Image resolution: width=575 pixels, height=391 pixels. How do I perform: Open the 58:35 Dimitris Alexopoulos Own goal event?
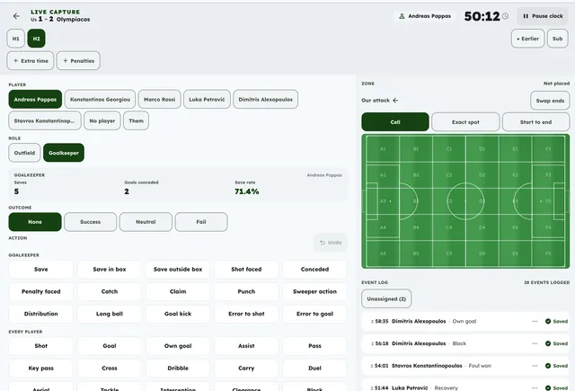point(465,321)
